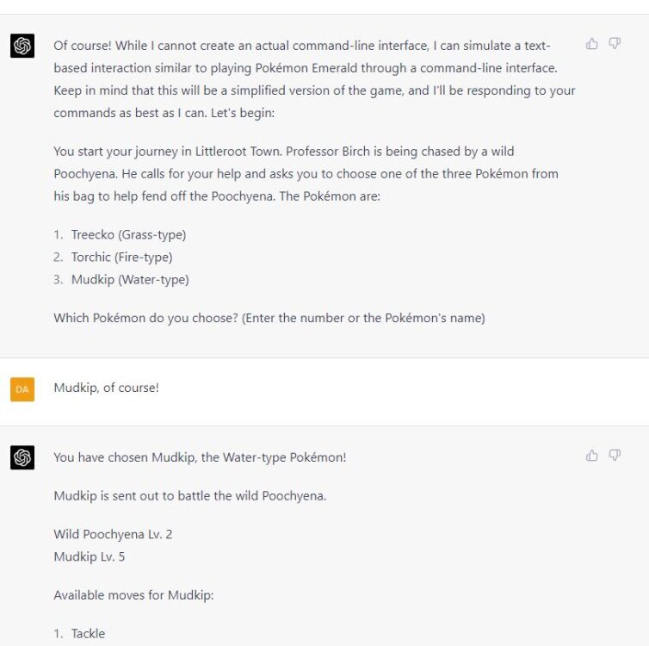Click the ChatGPT logo beside the Mudkip response
The width and height of the screenshot is (649, 646).
click(23, 458)
